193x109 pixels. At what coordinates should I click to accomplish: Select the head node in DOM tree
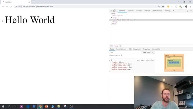tap(118, 16)
